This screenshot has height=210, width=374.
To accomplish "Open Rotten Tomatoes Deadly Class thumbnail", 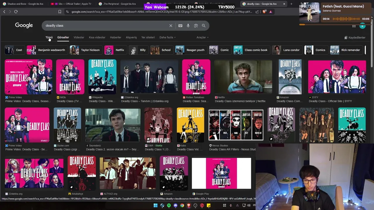I will pos(196,76).
